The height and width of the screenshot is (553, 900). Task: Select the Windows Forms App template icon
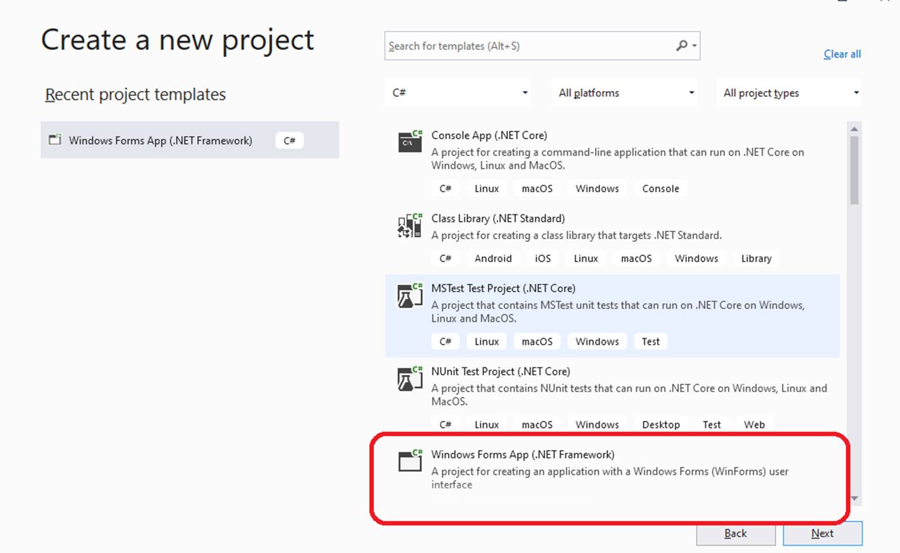tap(409, 461)
